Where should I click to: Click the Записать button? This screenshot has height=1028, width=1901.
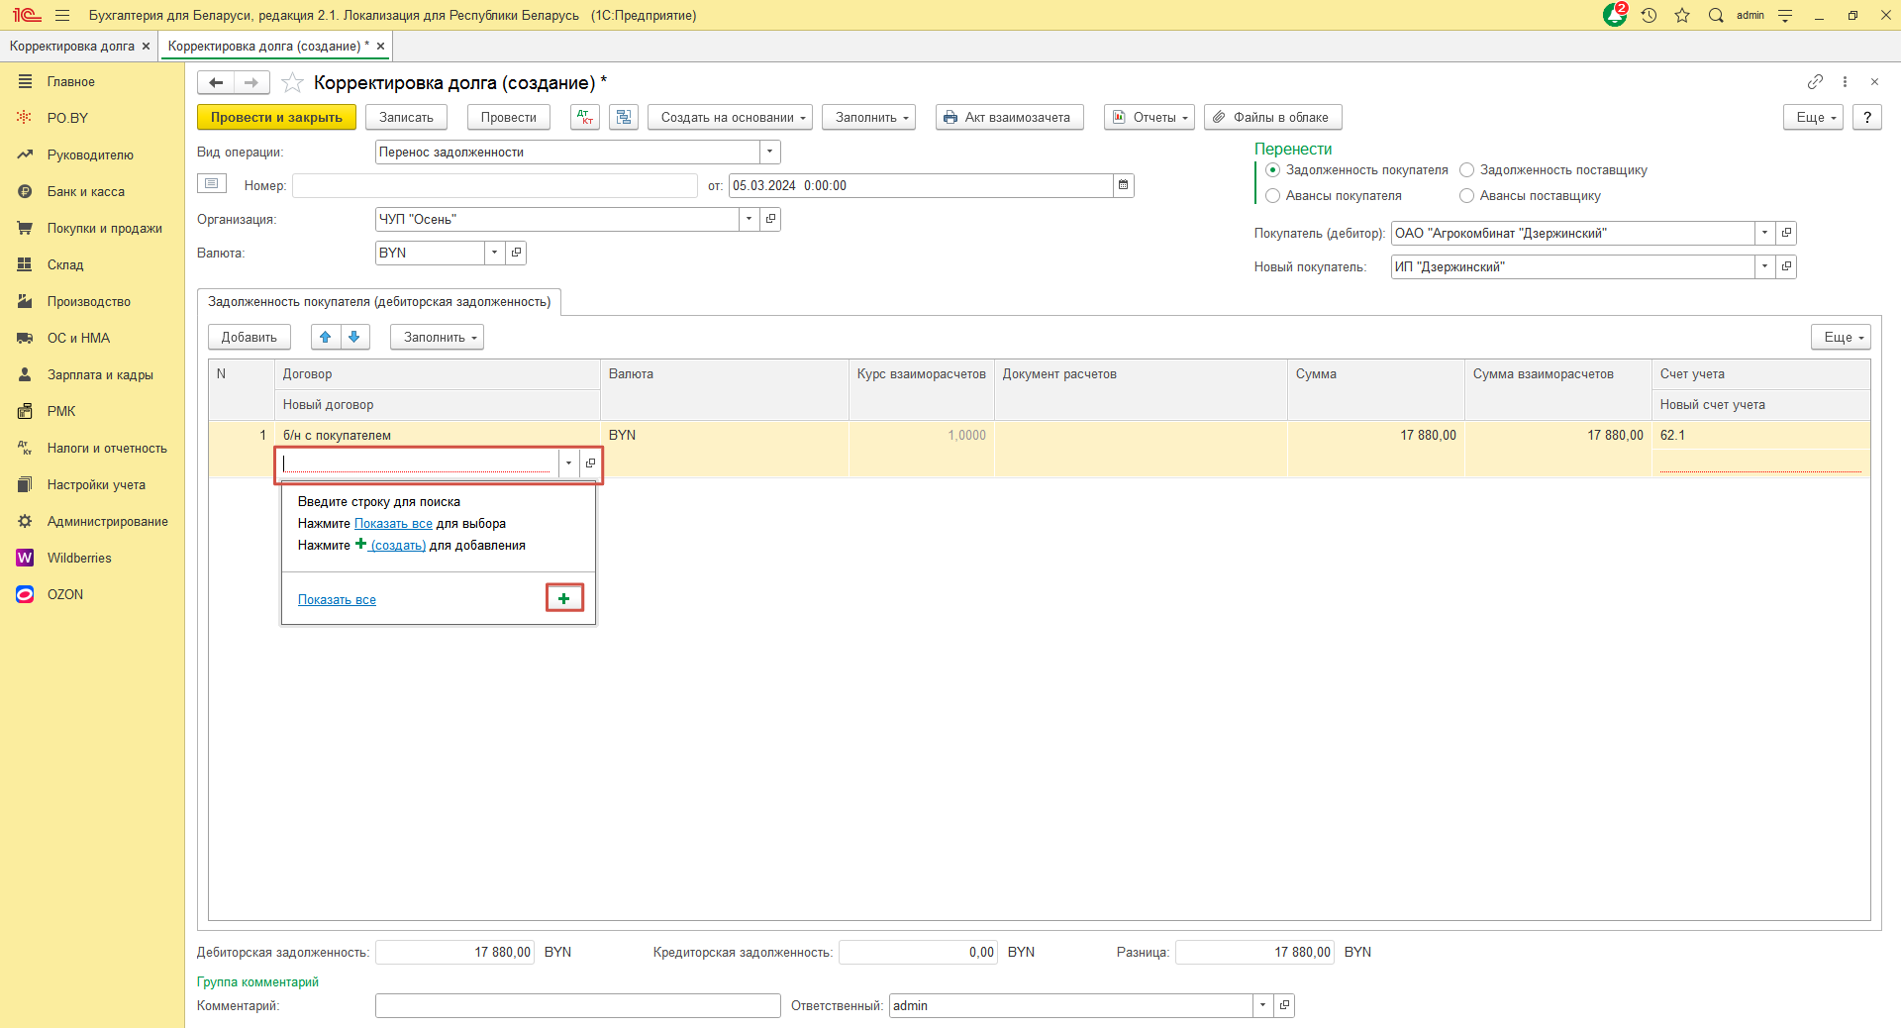(407, 117)
